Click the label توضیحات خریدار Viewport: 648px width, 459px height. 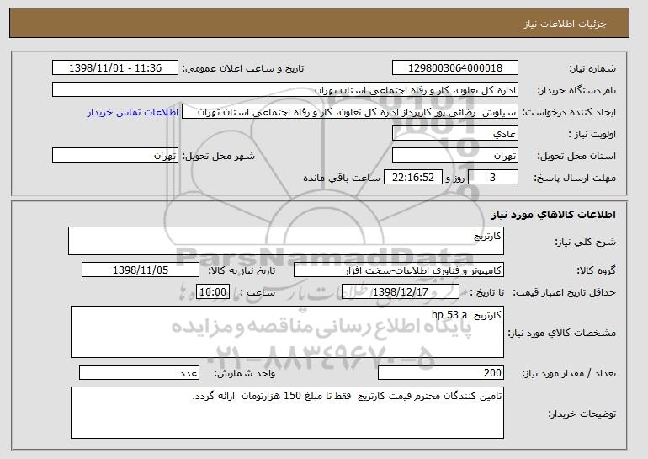click(582, 414)
